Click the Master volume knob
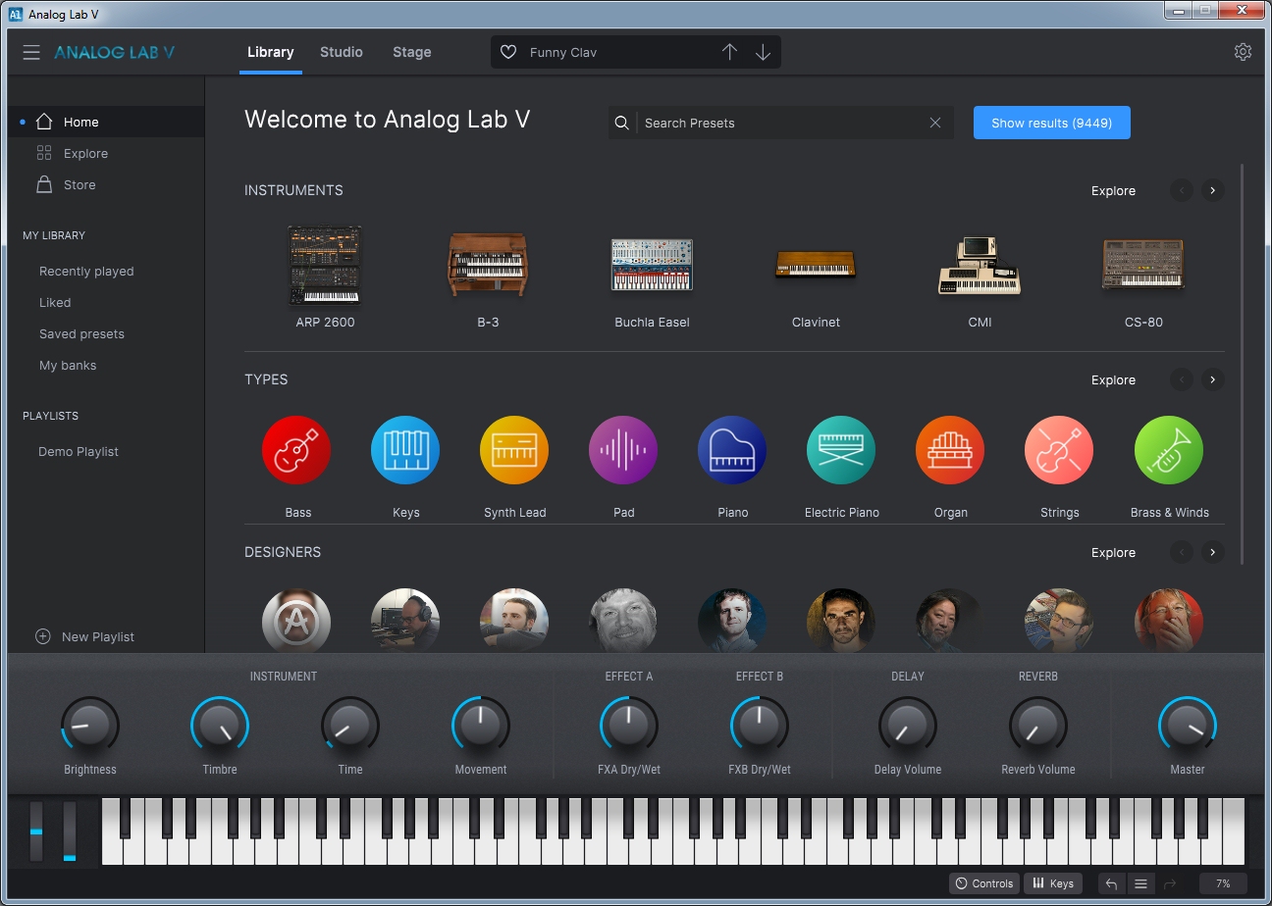This screenshot has height=906, width=1272. pyautogui.click(x=1187, y=727)
